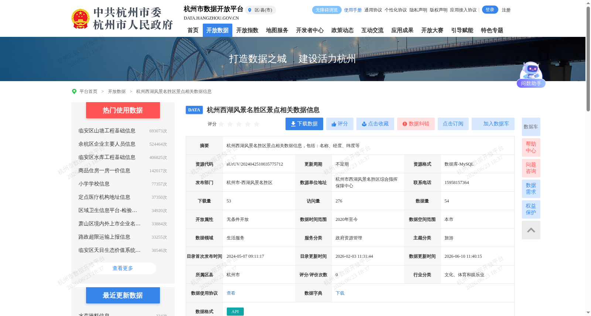591x316 pixels.
Task: Open the 版权声明 link
Action: coord(438,10)
